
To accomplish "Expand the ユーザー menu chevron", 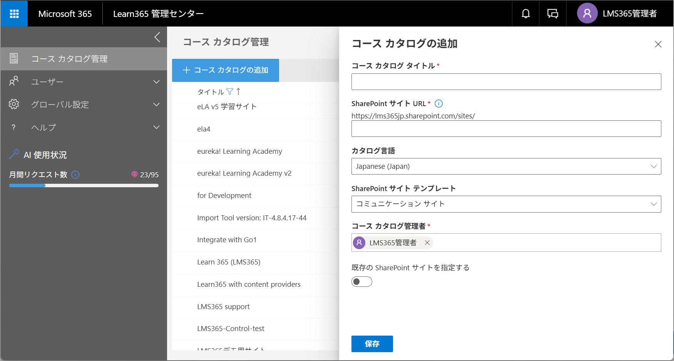I will tap(156, 82).
